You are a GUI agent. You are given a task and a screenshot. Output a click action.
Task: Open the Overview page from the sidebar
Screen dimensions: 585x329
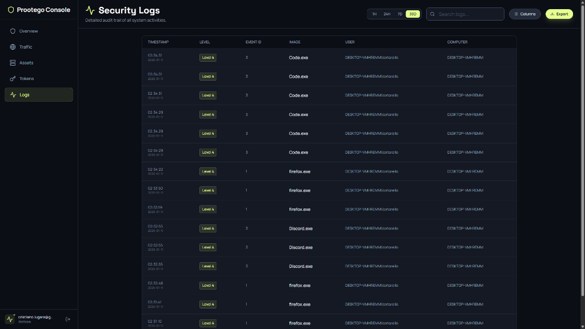(x=29, y=31)
